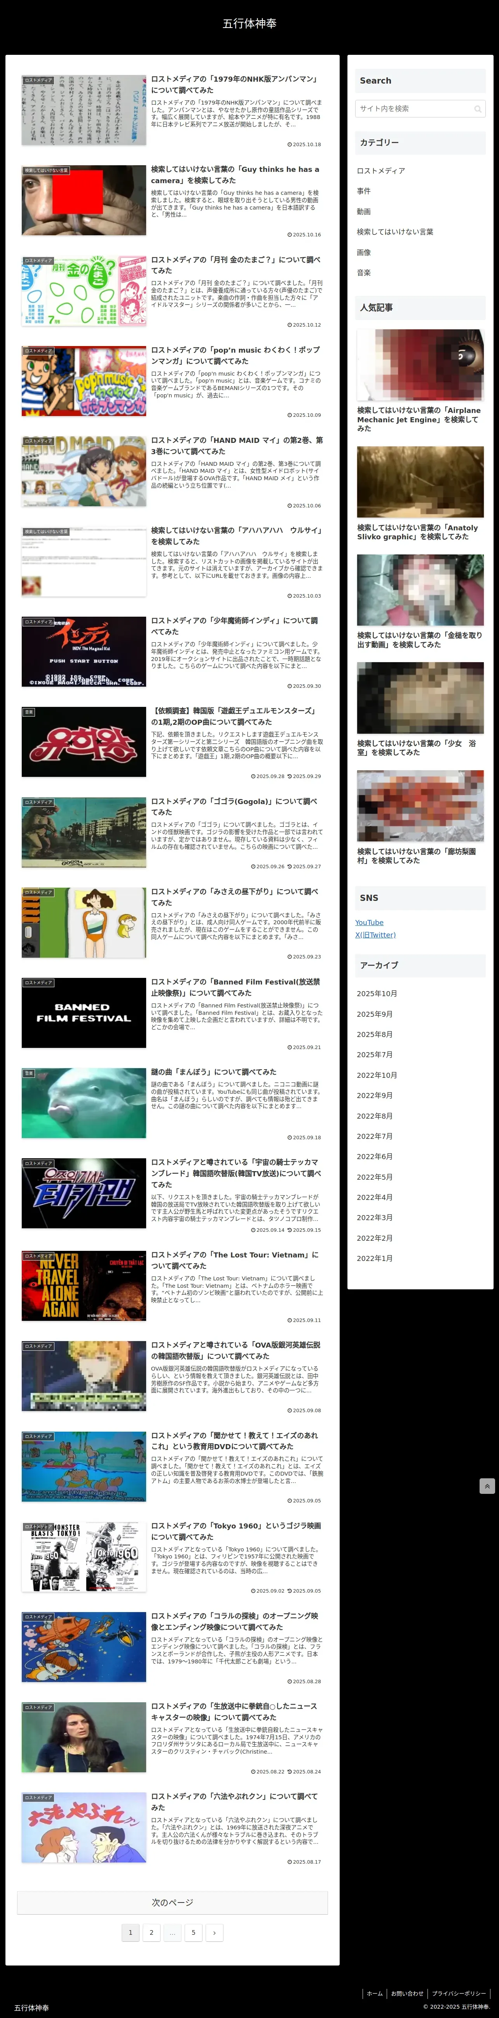Open the 事件 category
This screenshot has width=499, height=2018.
[363, 191]
